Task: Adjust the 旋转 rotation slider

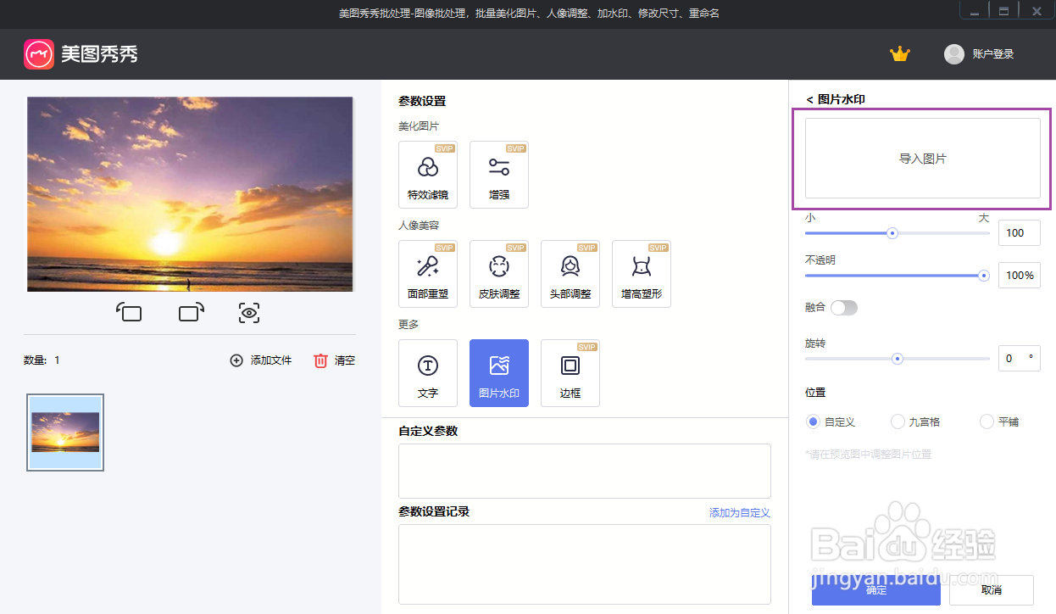Action: point(898,359)
